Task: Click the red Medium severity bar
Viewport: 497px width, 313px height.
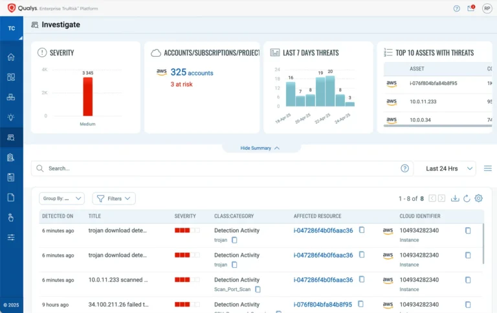Action: pos(87,97)
